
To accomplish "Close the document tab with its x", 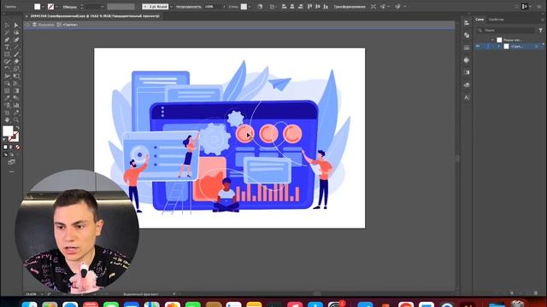I will [26, 16].
